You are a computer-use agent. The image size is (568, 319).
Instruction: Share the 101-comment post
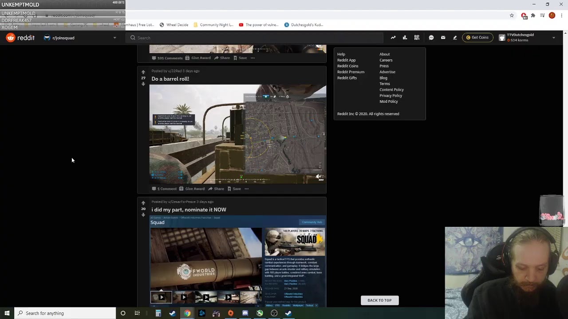pos(222,58)
